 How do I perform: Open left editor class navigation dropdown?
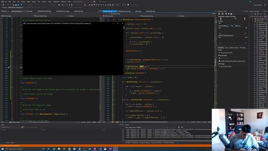[x=50, y=16]
